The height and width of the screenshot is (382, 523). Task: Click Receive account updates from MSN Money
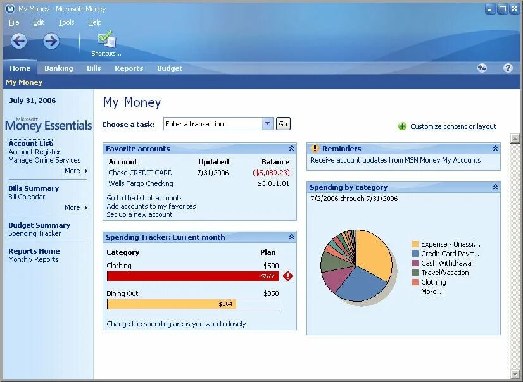[396, 160]
